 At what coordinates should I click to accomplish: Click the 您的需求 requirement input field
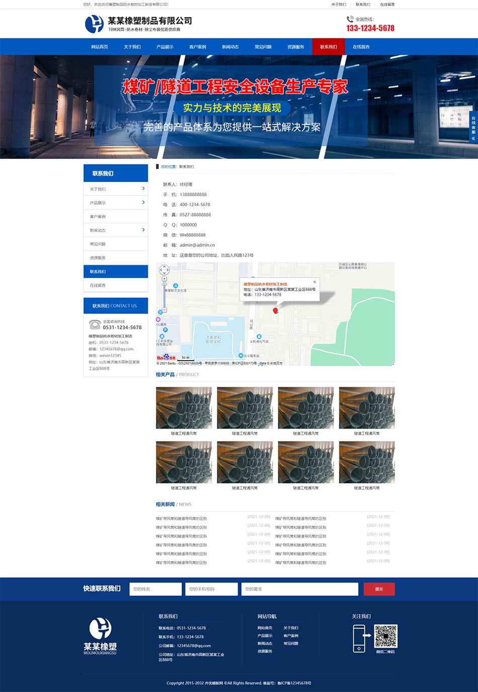(300, 589)
